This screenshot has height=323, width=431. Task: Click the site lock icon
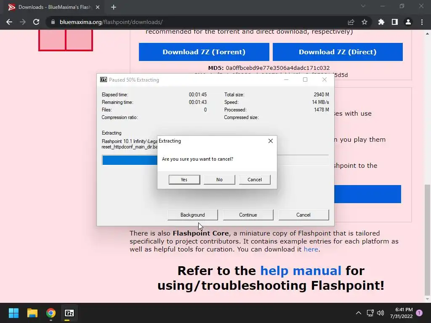point(53,22)
